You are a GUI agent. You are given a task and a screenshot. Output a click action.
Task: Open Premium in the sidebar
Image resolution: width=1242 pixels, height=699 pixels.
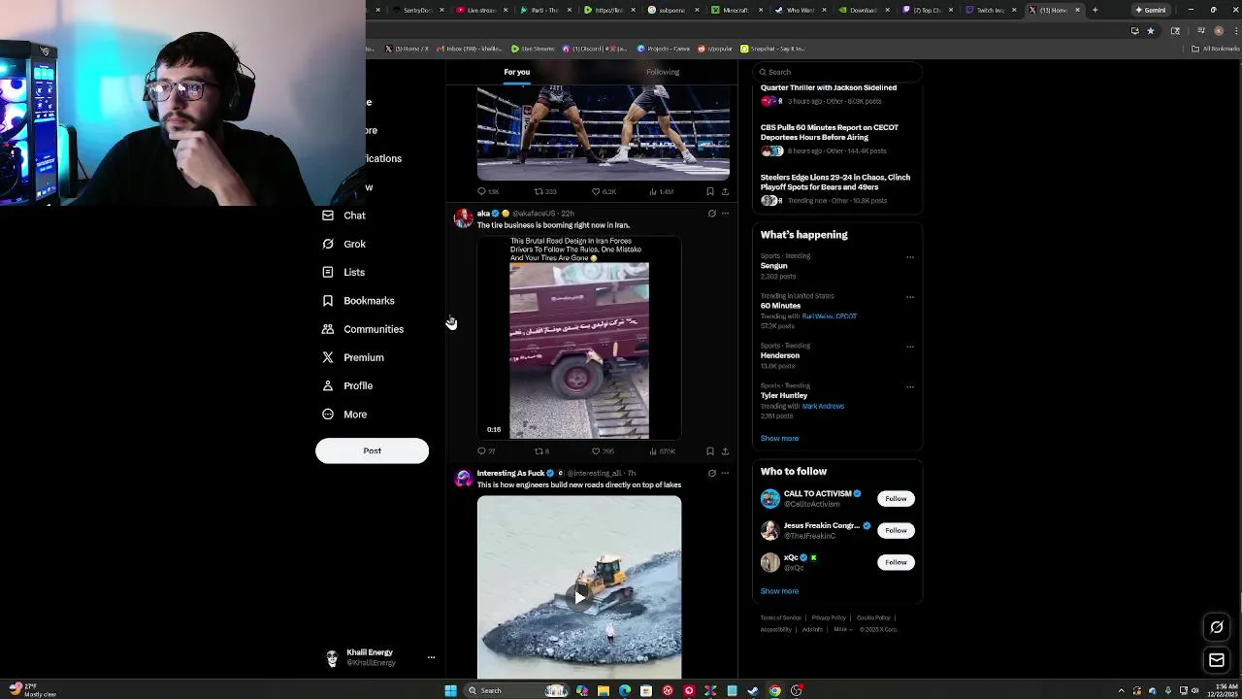353,357
